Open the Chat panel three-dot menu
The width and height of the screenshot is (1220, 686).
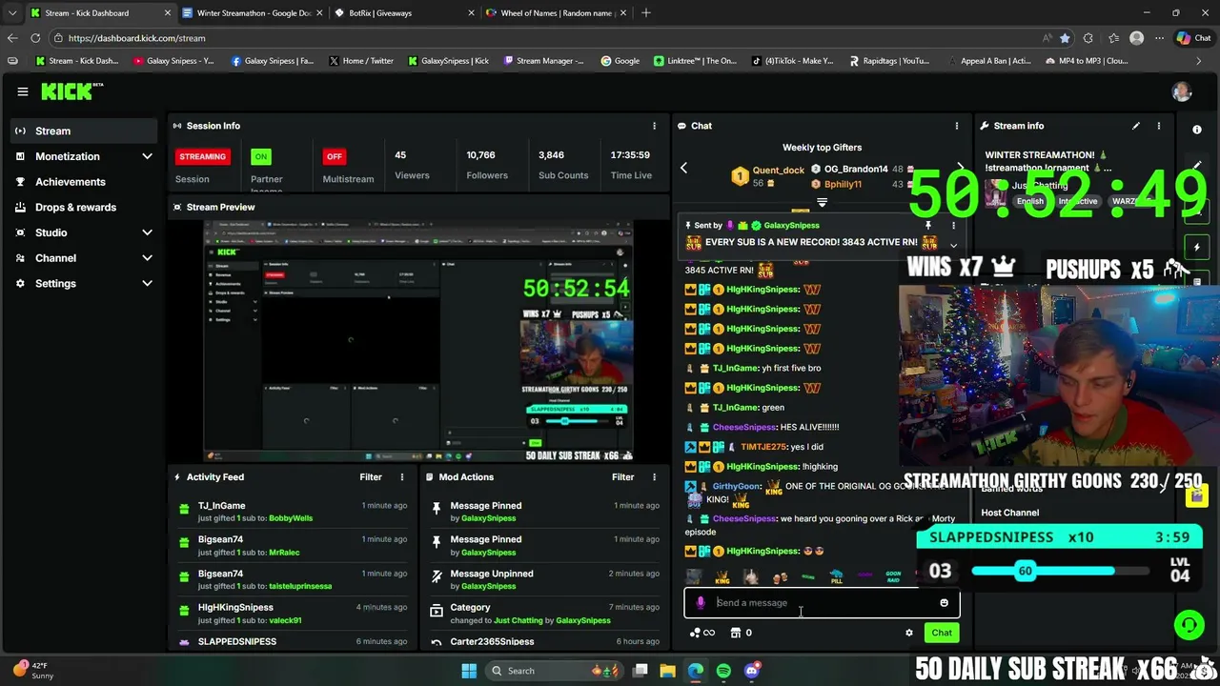click(x=956, y=126)
